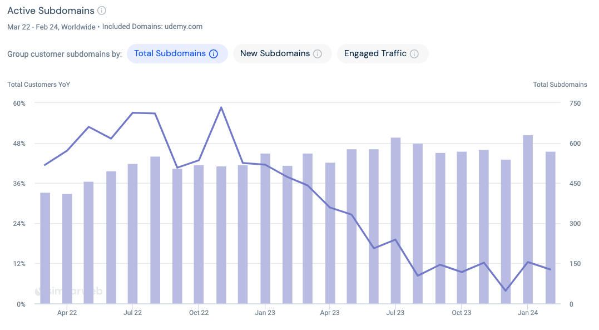599x330 pixels.
Task: Click the Jul 22 bar in chart
Action: coord(132,234)
